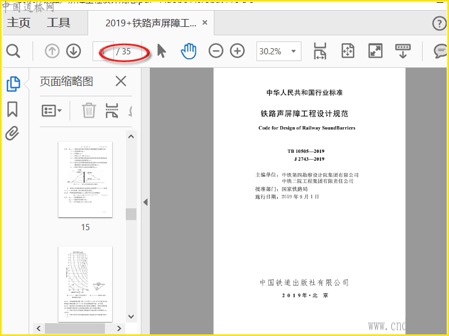The height and width of the screenshot is (336, 449).
Task: Click the text J 2743—2019
Action: coord(309,159)
